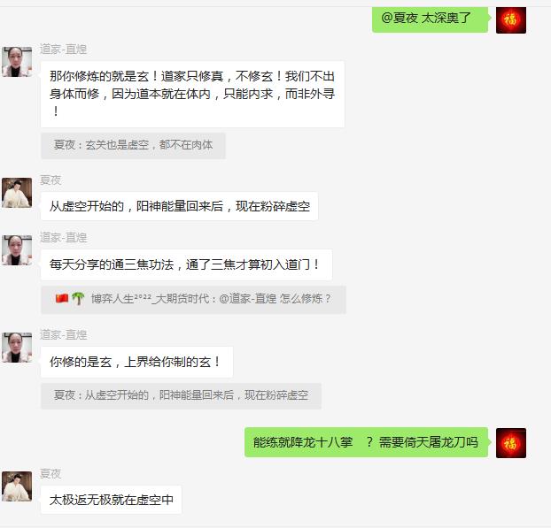
Task: Click the message 太极返无极就在虚空中
Action: 111,500
